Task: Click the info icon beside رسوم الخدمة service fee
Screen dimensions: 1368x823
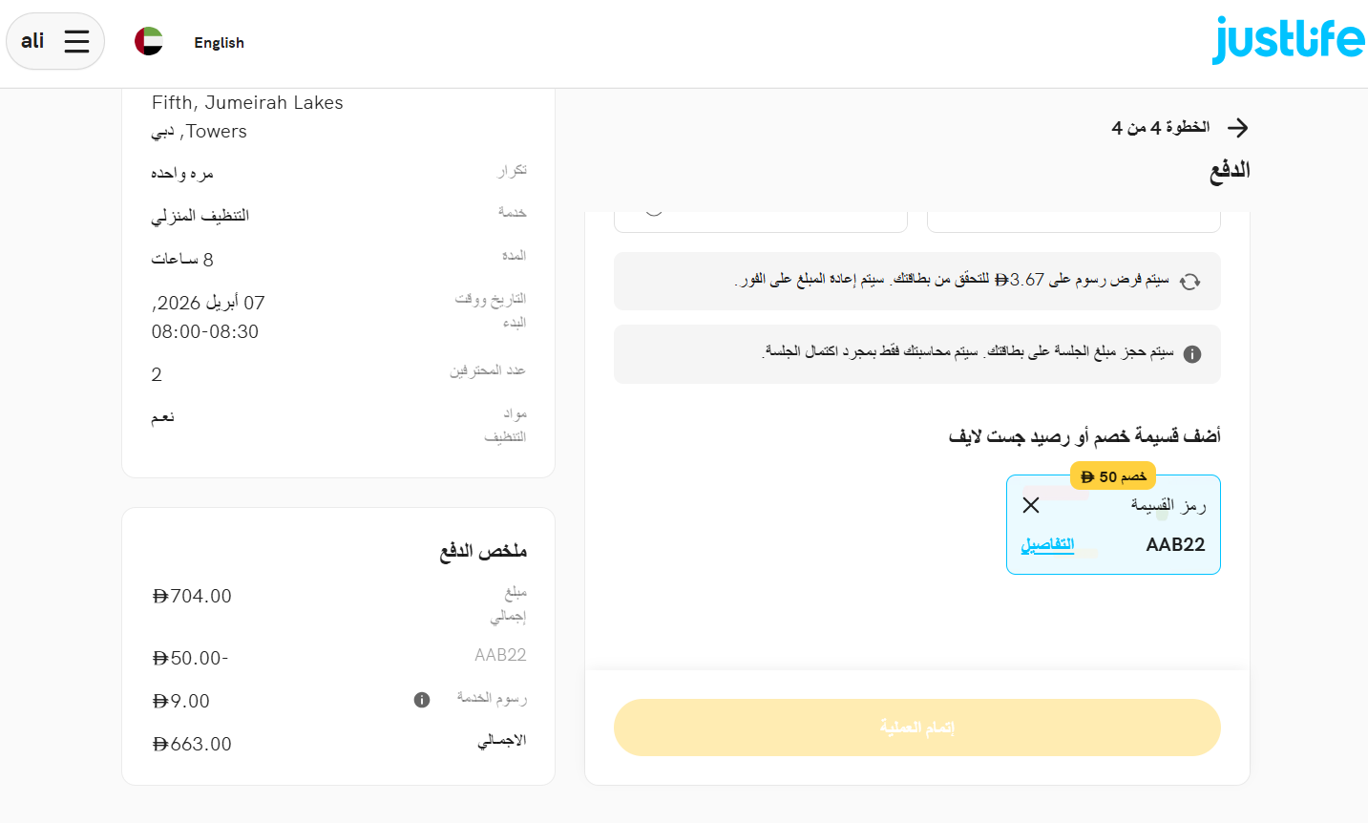Action: [421, 700]
